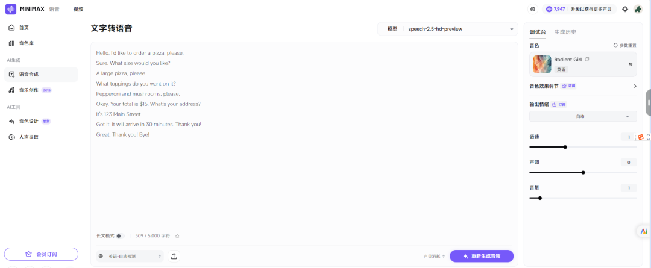Viewport: 651px width, 268px height.
Task: Open the 首页 home page
Action: tap(41, 27)
